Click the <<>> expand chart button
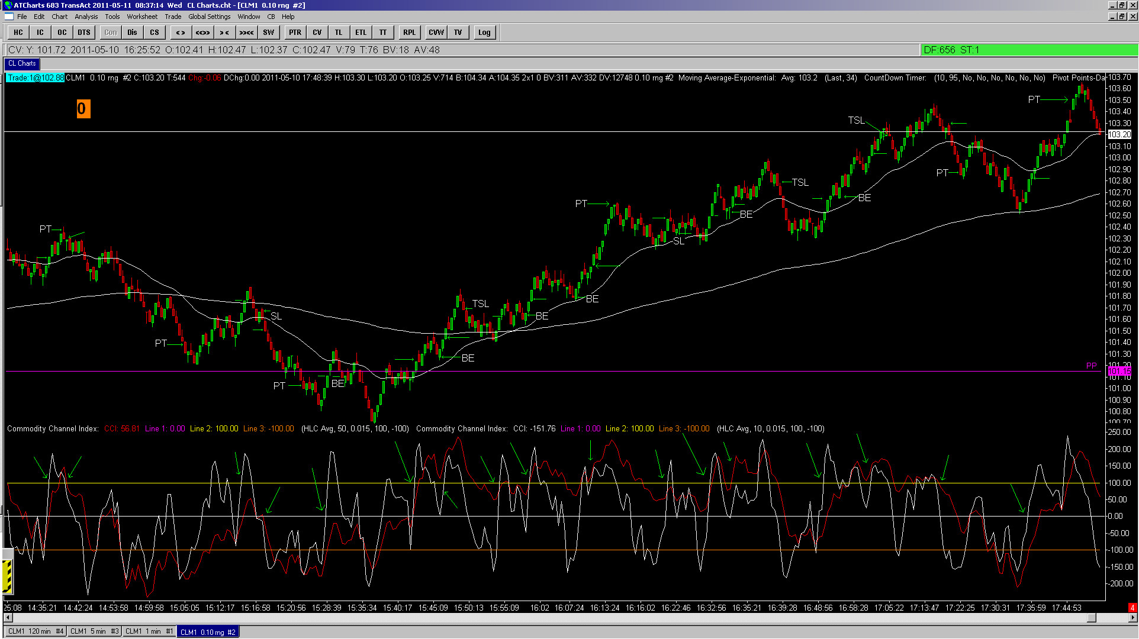Screen dimensions: 1139x639 pos(202,33)
